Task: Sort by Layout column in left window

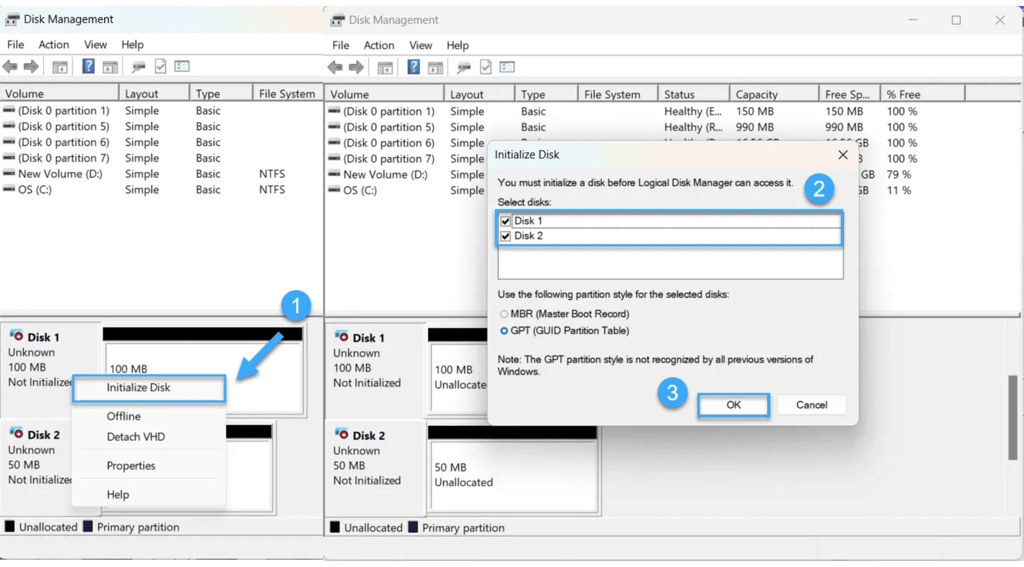Action: (x=154, y=93)
